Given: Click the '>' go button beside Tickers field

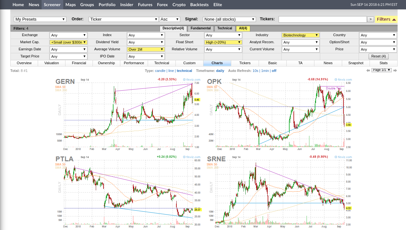Looking at the screenshot, I should (371, 19).
